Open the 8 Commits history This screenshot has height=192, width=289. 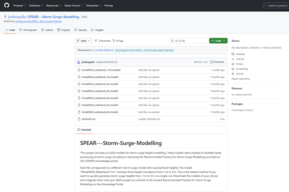click(217, 62)
